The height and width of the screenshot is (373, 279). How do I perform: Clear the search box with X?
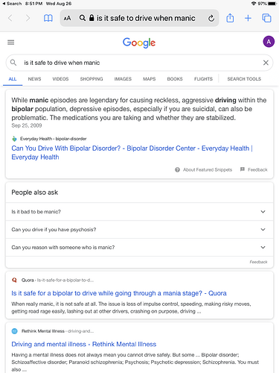point(266,63)
